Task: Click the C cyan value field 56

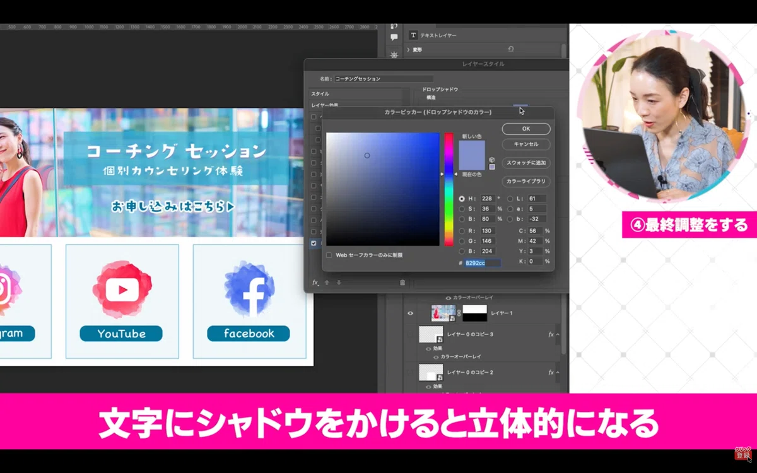Action: pos(536,231)
